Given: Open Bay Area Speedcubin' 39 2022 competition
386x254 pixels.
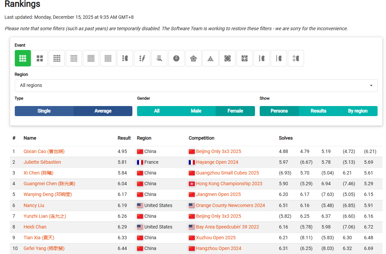Looking at the screenshot, I should click(227, 227).
